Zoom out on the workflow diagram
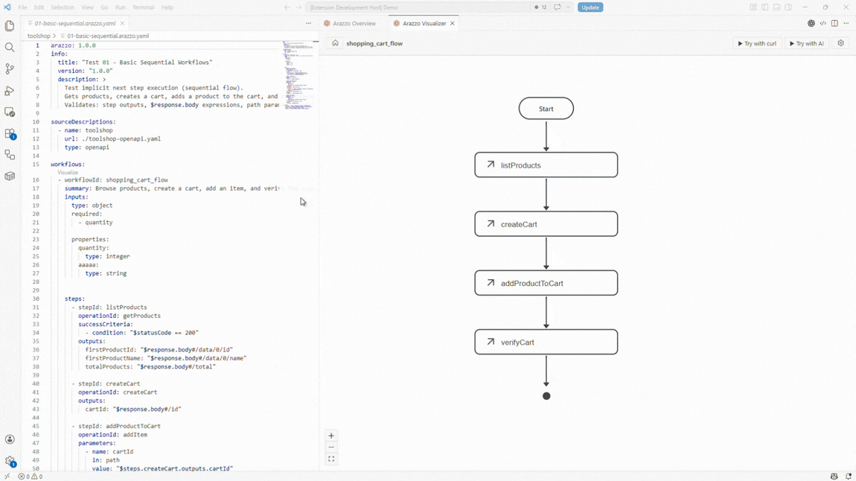Screen dimensions: 856x481 (331, 447)
